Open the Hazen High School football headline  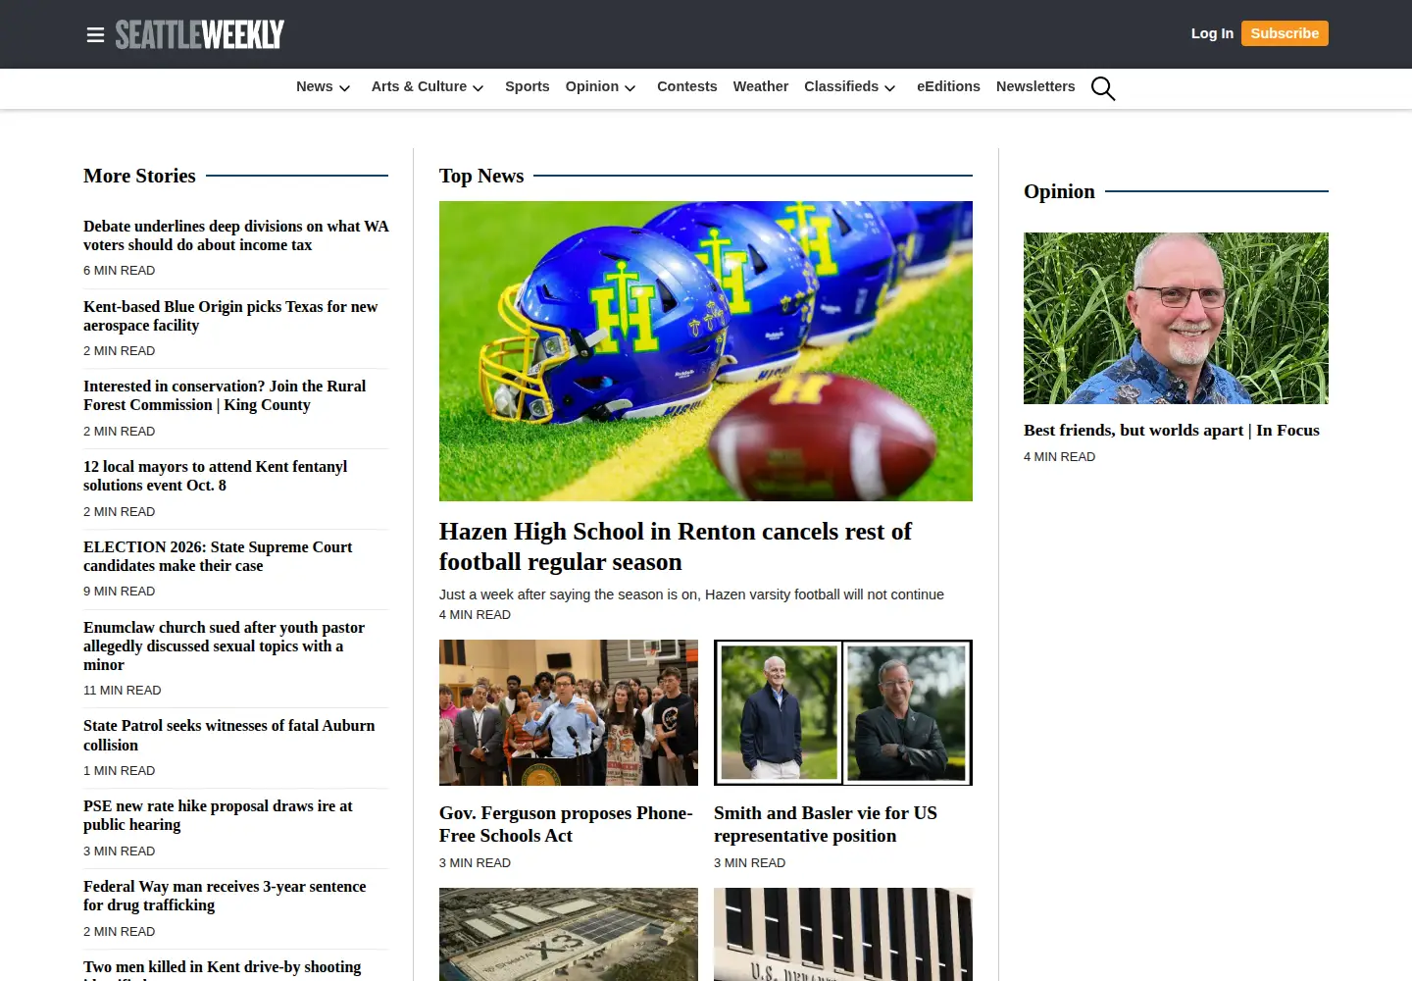(676, 546)
